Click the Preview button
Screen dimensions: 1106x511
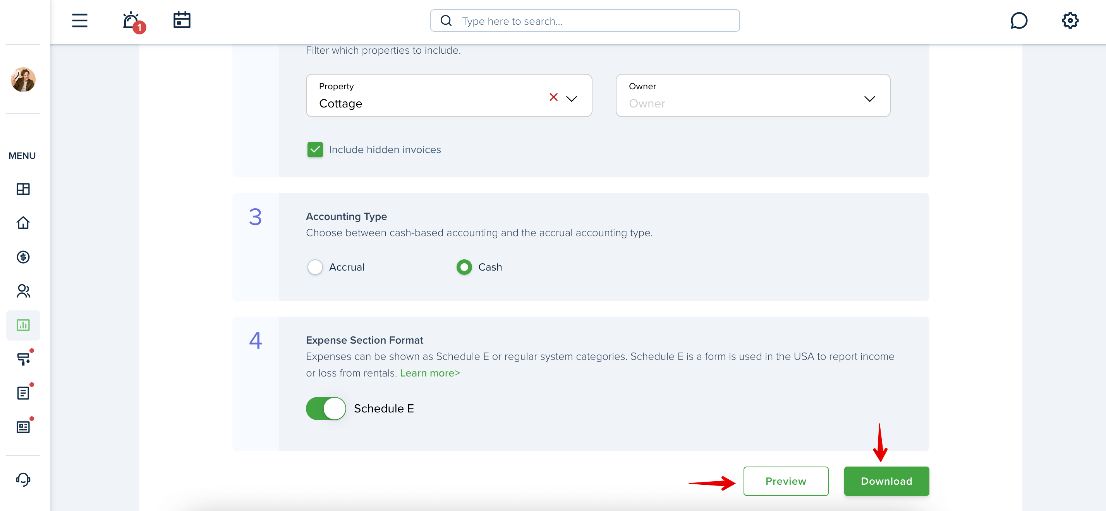[x=786, y=481]
